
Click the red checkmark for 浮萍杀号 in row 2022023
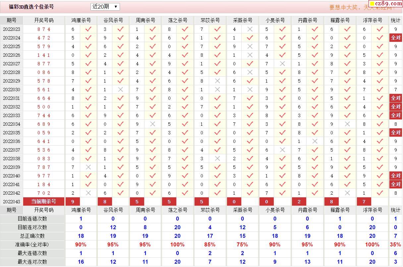379,29
